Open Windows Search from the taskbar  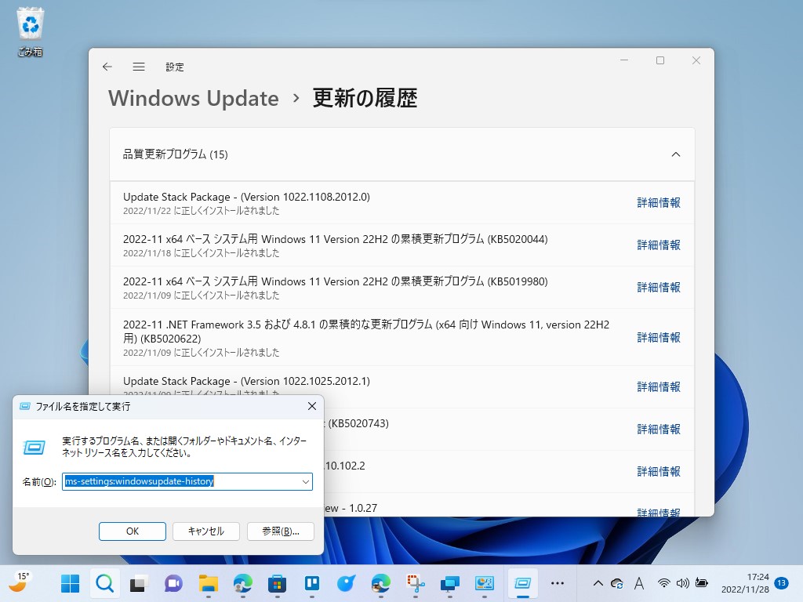pos(104,583)
